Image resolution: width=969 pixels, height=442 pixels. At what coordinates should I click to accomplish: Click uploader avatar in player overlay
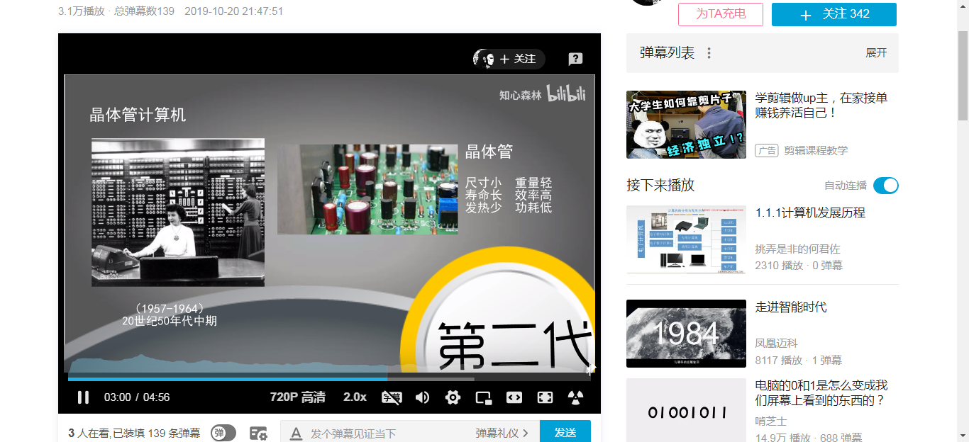(x=484, y=59)
